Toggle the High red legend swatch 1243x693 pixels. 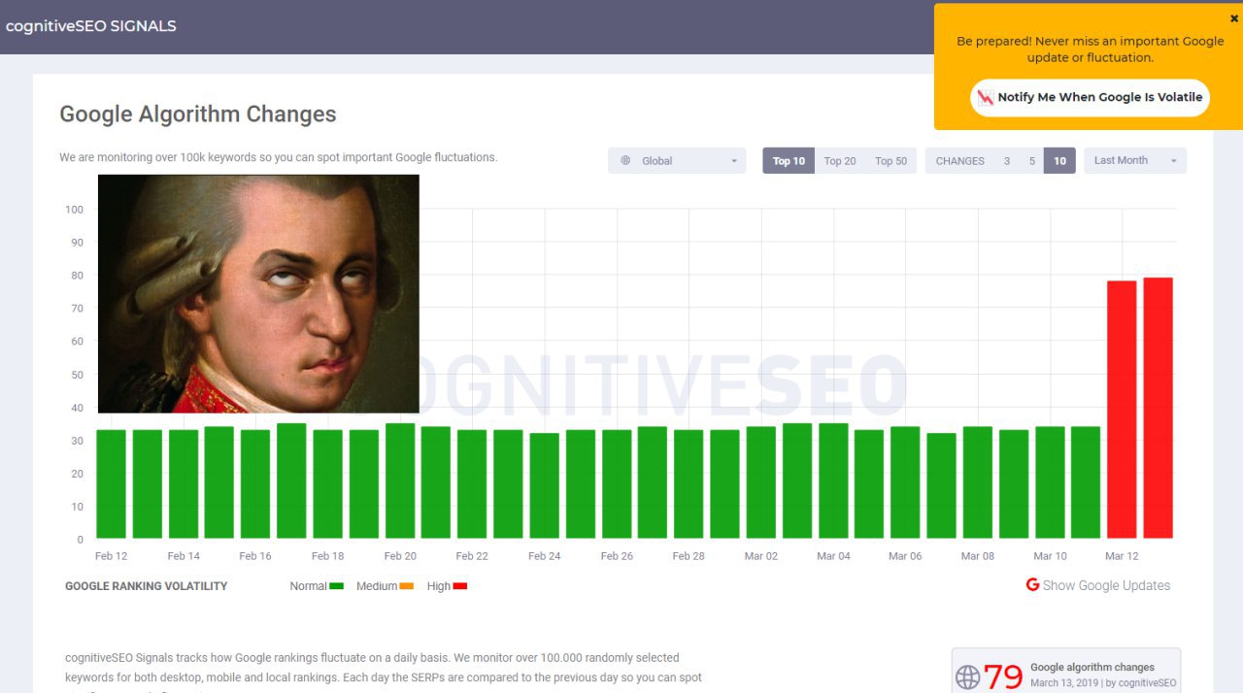(460, 586)
